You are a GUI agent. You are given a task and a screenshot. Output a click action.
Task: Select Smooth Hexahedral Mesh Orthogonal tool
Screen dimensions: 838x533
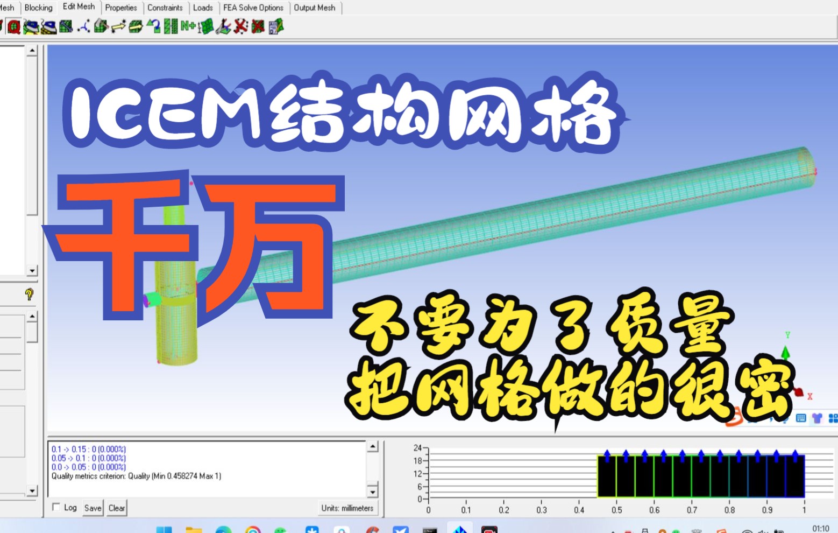48,26
